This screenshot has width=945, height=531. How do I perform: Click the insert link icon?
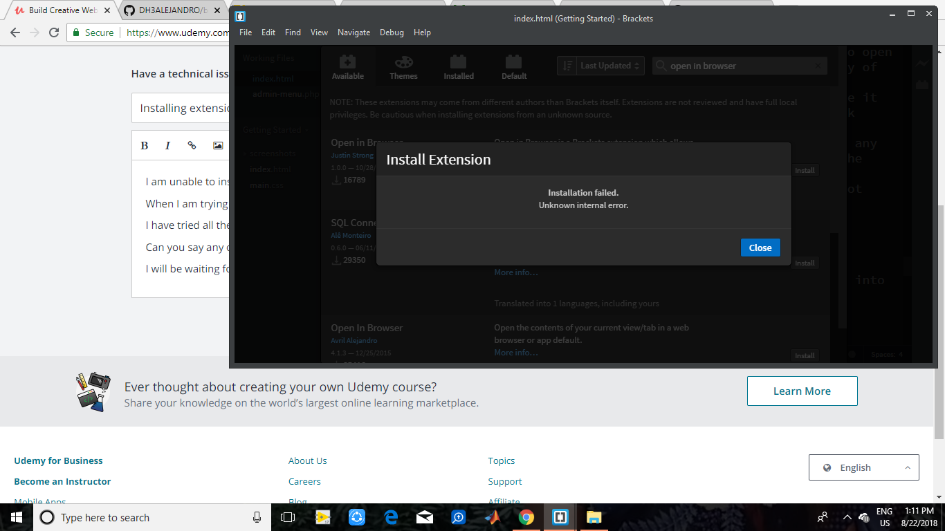tap(192, 145)
